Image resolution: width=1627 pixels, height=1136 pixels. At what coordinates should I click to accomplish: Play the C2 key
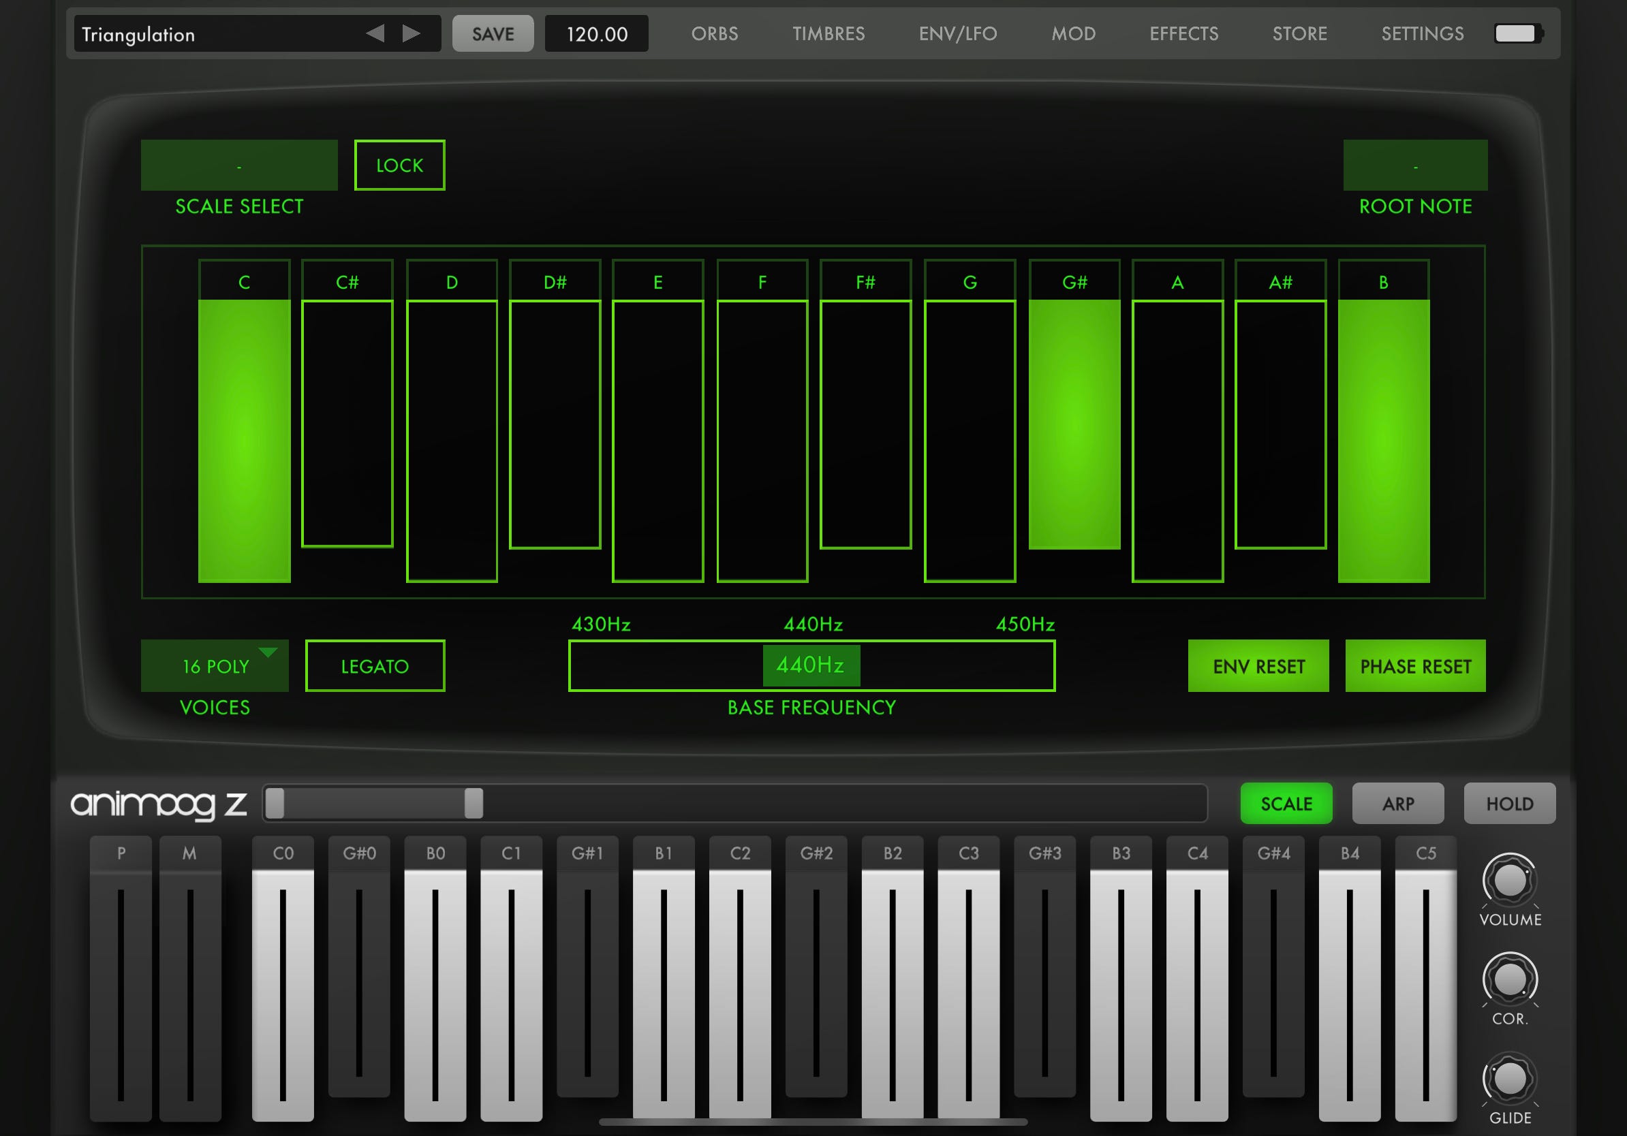740,979
